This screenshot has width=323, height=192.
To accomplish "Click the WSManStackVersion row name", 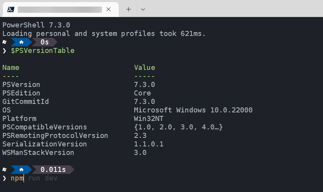I will tap(38, 153).
